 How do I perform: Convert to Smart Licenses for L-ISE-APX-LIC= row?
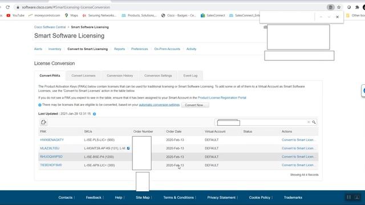[299, 165]
